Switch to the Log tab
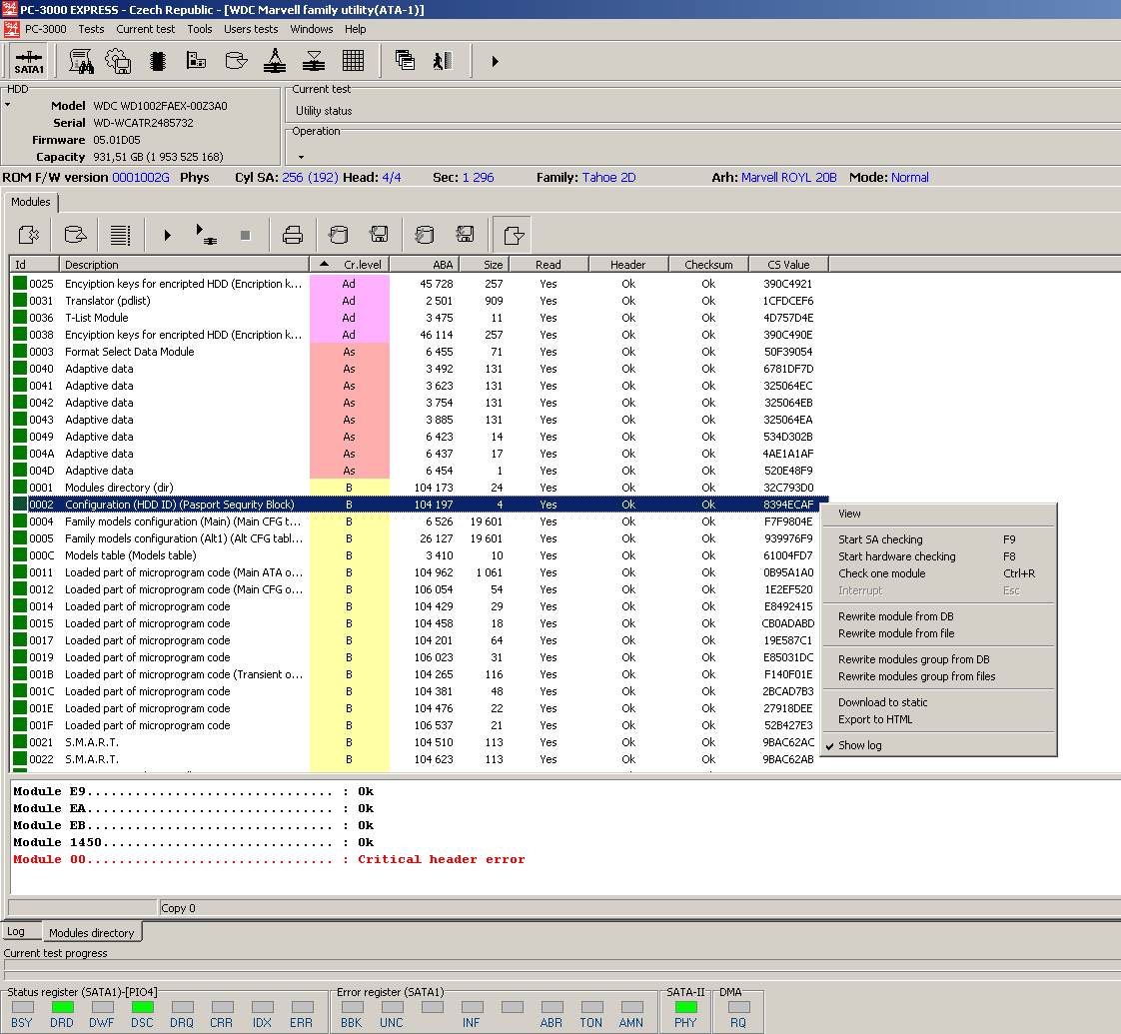1121x1034 pixels. pos(16,931)
